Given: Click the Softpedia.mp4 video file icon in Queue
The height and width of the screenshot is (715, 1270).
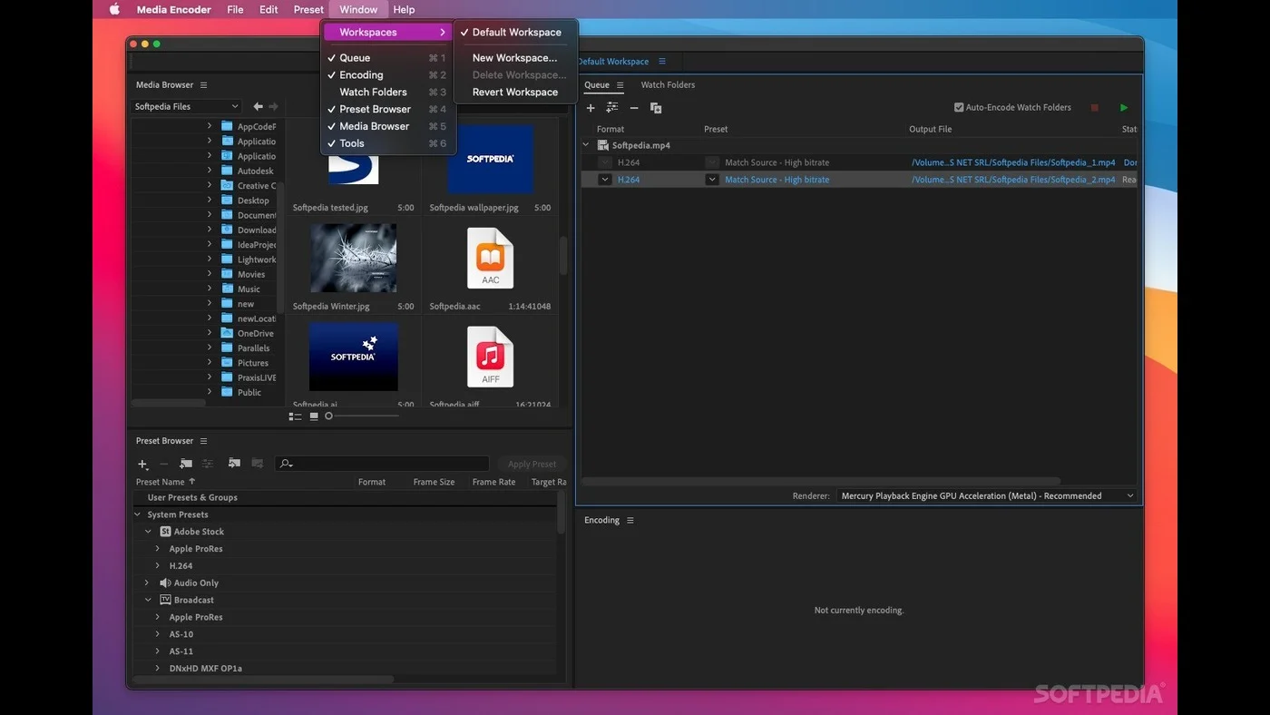Looking at the screenshot, I should (x=602, y=145).
